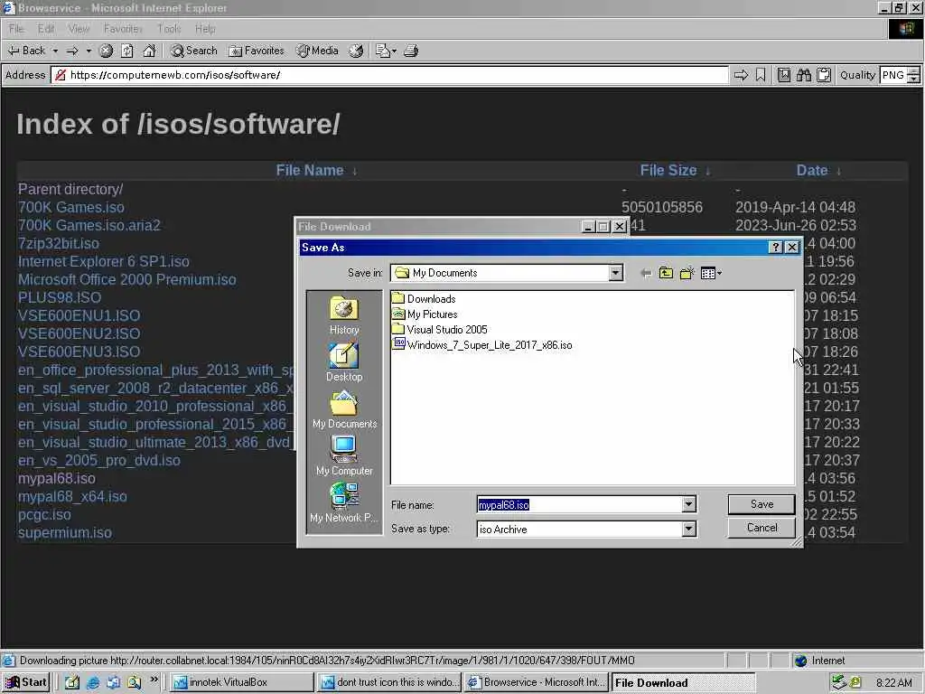Image resolution: width=925 pixels, height=694 pixels.
Task: Select My Documents in places bar
Action: pyautogui.click(x=344, y=411)
